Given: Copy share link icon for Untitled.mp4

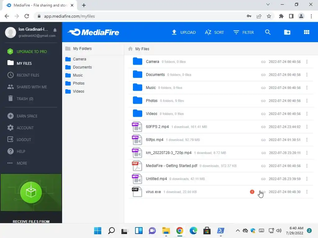Looking at the screenshot, I should point(263,179).
